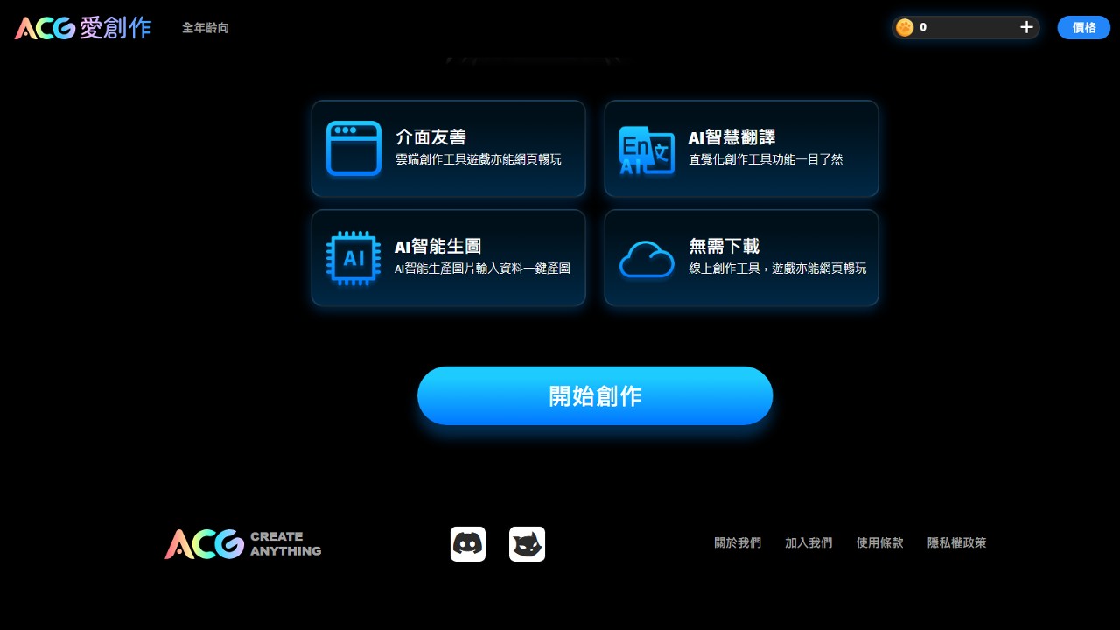Screen dimensions: 1120x630
Task: Open the 全年齡向 navigation item
Action: (206, 28)
